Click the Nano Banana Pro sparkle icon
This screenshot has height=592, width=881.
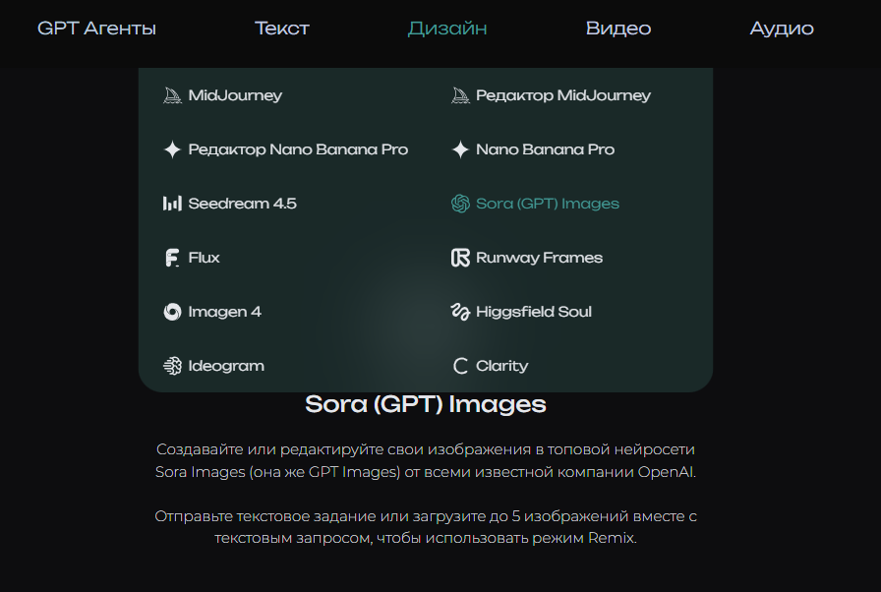[x=460, y=149]
